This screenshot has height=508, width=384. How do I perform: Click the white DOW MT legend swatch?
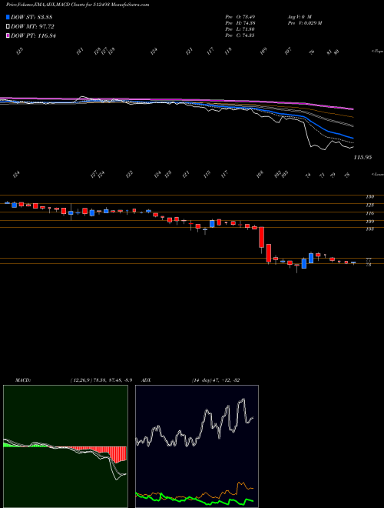coord(8,27)
